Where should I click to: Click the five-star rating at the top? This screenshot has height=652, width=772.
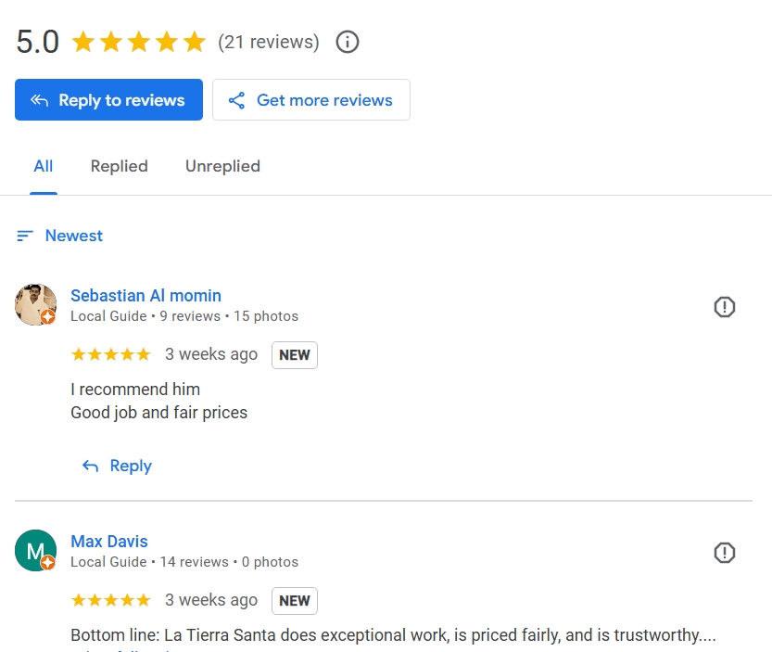138,42
